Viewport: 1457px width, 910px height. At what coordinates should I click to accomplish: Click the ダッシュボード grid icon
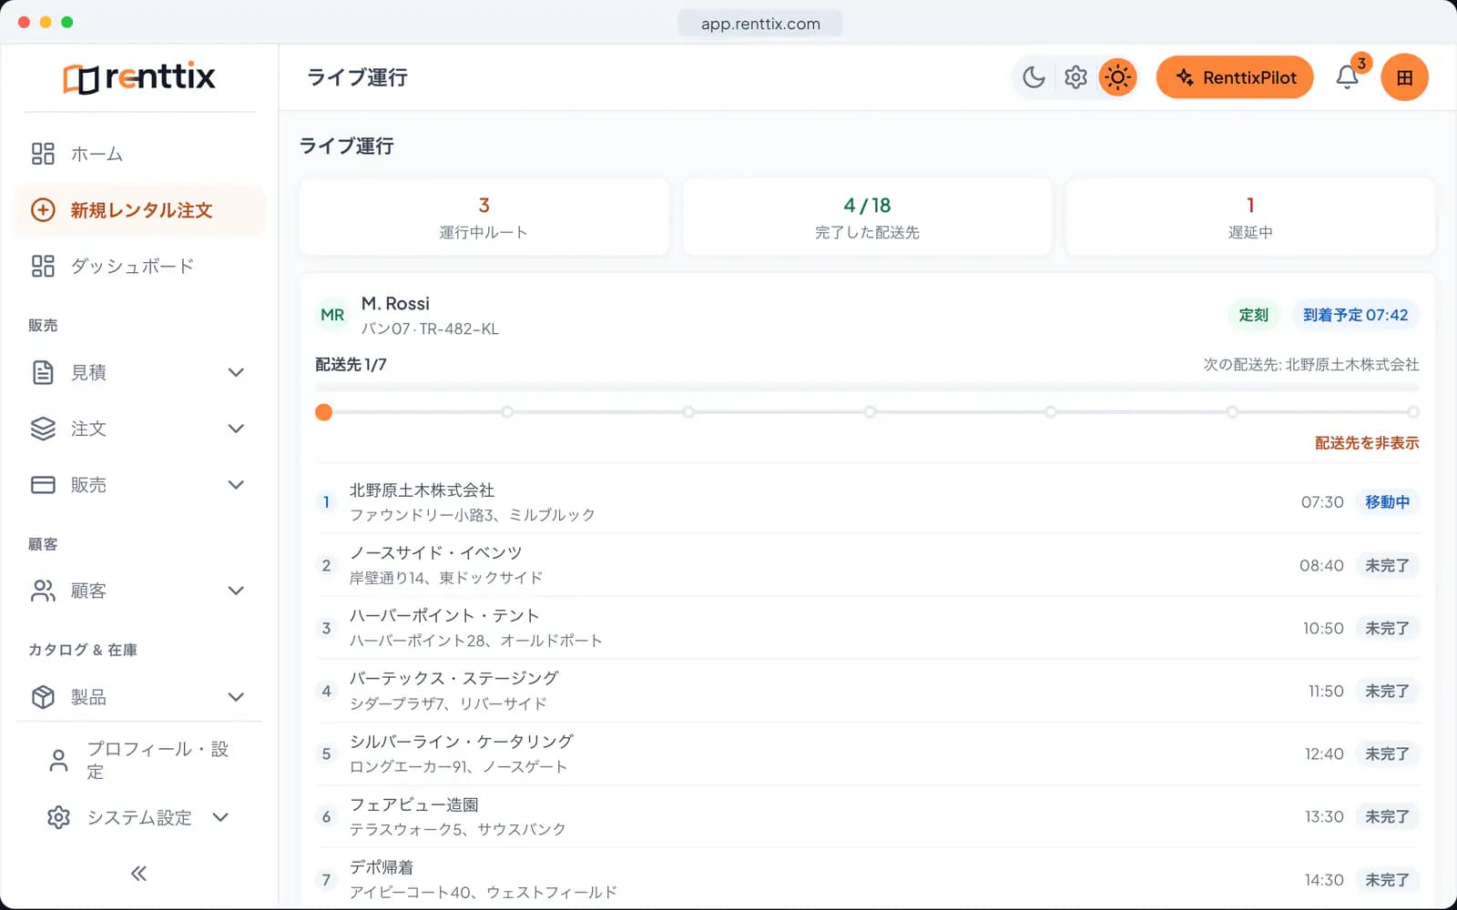[x=43, y=267]
